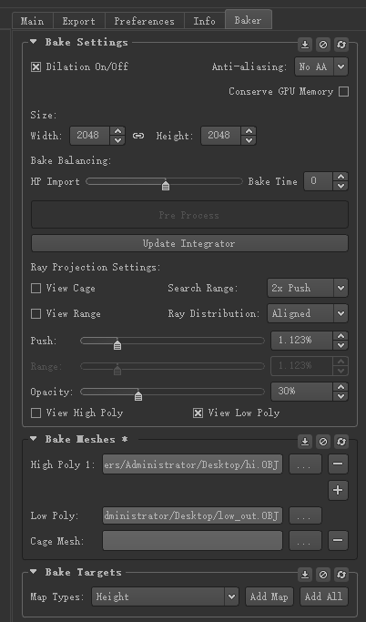Image resolution: width=366 pixels, height=622 pixels.
Task: Click the Push percentage field
Action: point(301,341)
